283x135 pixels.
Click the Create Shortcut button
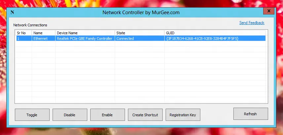(145, 115)
